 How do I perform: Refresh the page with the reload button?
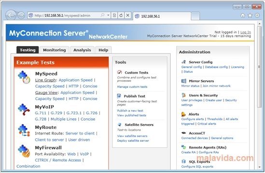[x=121, y=15]
